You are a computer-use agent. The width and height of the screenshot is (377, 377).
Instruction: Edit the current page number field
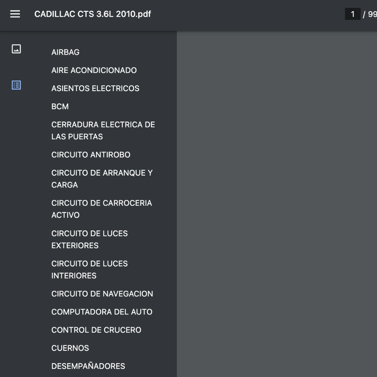(353, 14)
